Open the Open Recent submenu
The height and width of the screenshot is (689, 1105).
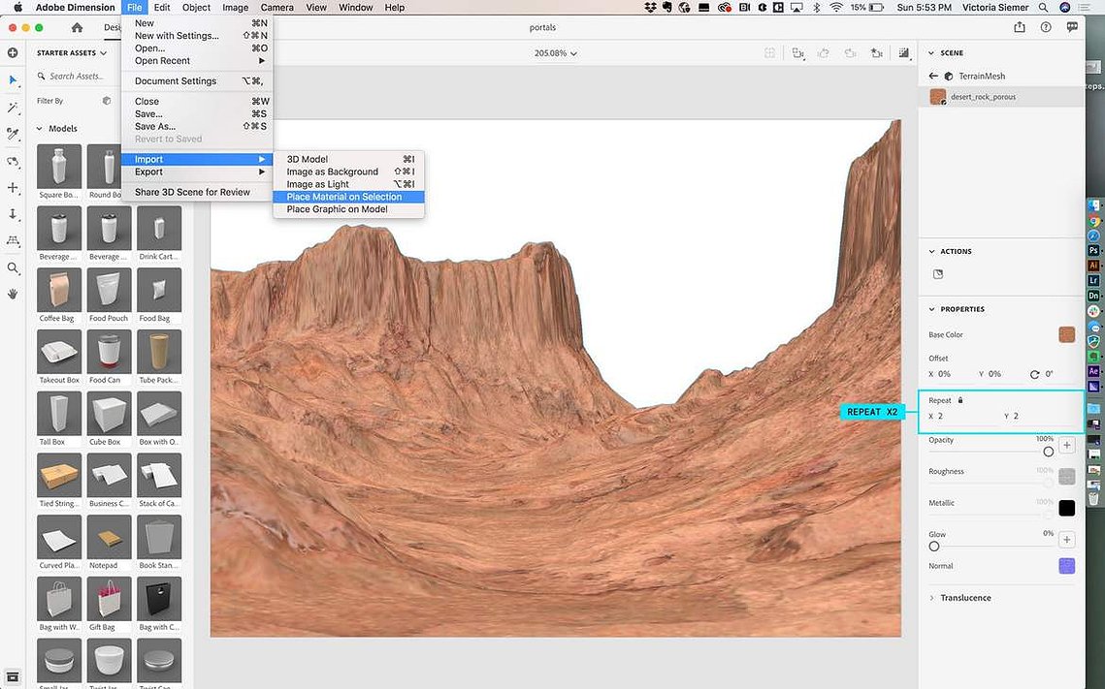coord(197,60)
